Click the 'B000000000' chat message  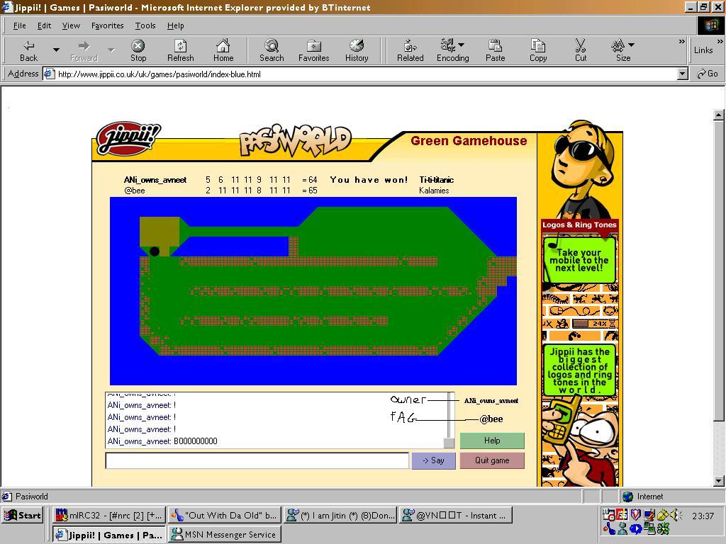click(196, 441)
